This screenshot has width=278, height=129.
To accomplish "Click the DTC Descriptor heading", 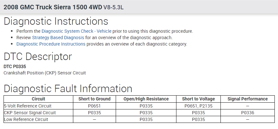I will (38, 56).
